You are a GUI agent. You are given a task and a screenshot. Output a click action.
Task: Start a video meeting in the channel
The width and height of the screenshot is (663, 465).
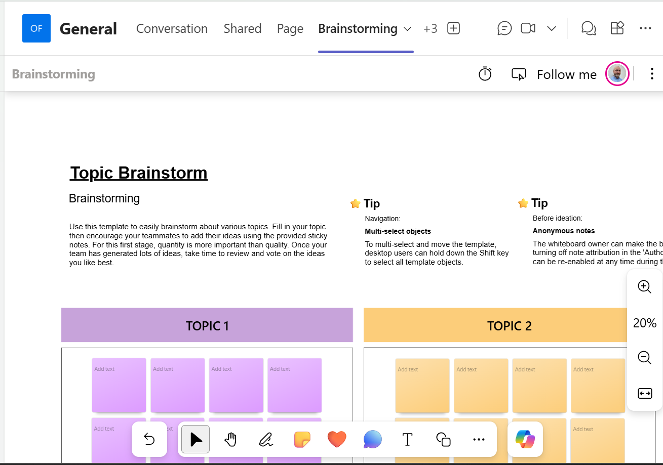(x=528, y=28)
